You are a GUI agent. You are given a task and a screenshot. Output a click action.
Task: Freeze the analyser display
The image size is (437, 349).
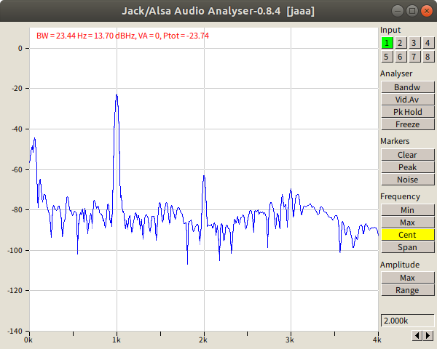pyautogui.click(x=407, y=124)
